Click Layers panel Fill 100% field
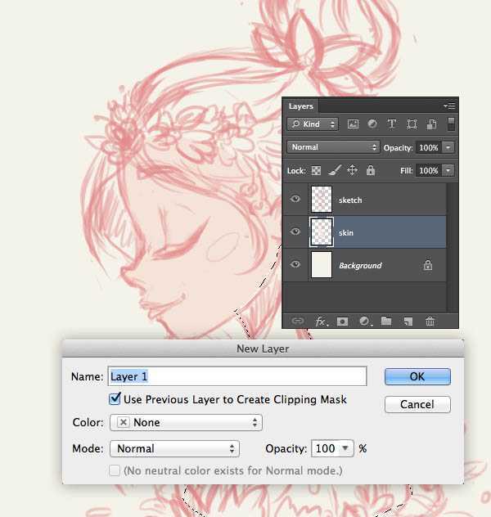The width and height of the screenshot is (491, 517). 429,170
